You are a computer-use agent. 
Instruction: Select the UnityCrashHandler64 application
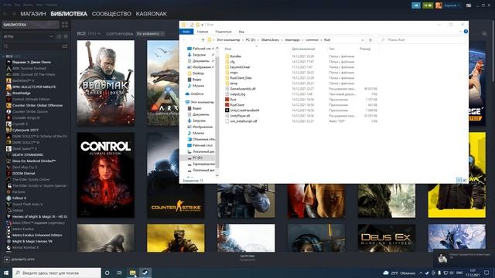click(244, 110)
